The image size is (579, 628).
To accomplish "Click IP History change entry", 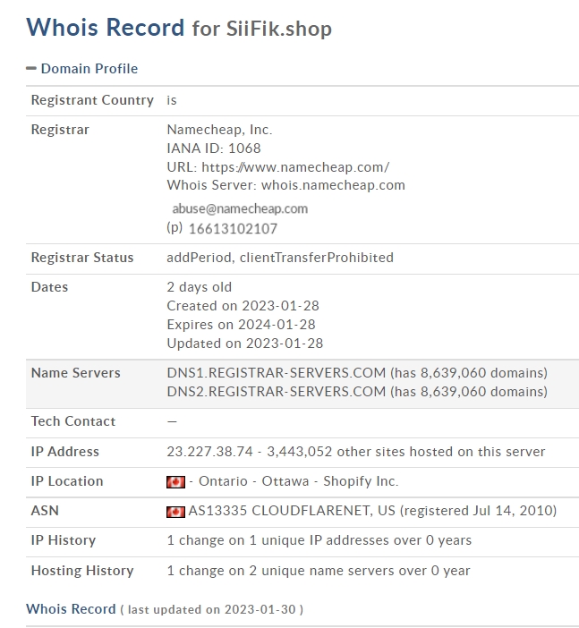I will pyautogui.click(x=319, y=540).
